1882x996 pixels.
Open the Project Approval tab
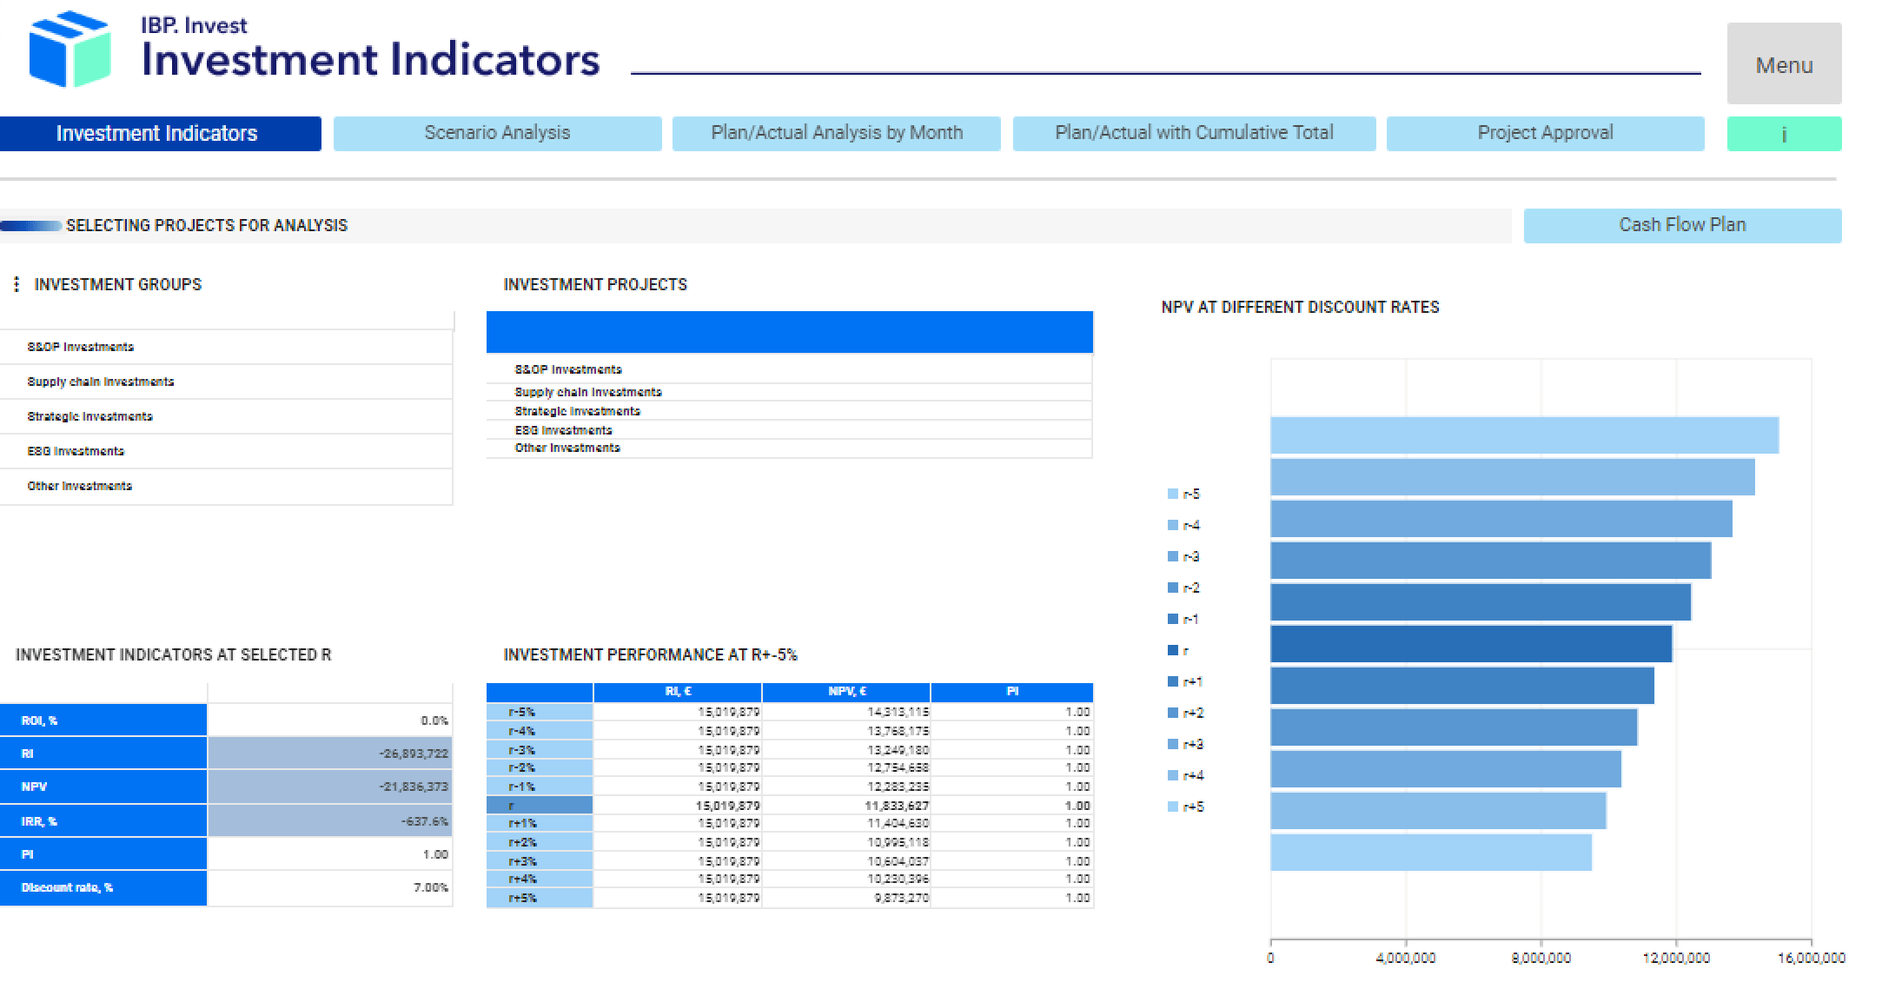click(x=1544, y=133)
